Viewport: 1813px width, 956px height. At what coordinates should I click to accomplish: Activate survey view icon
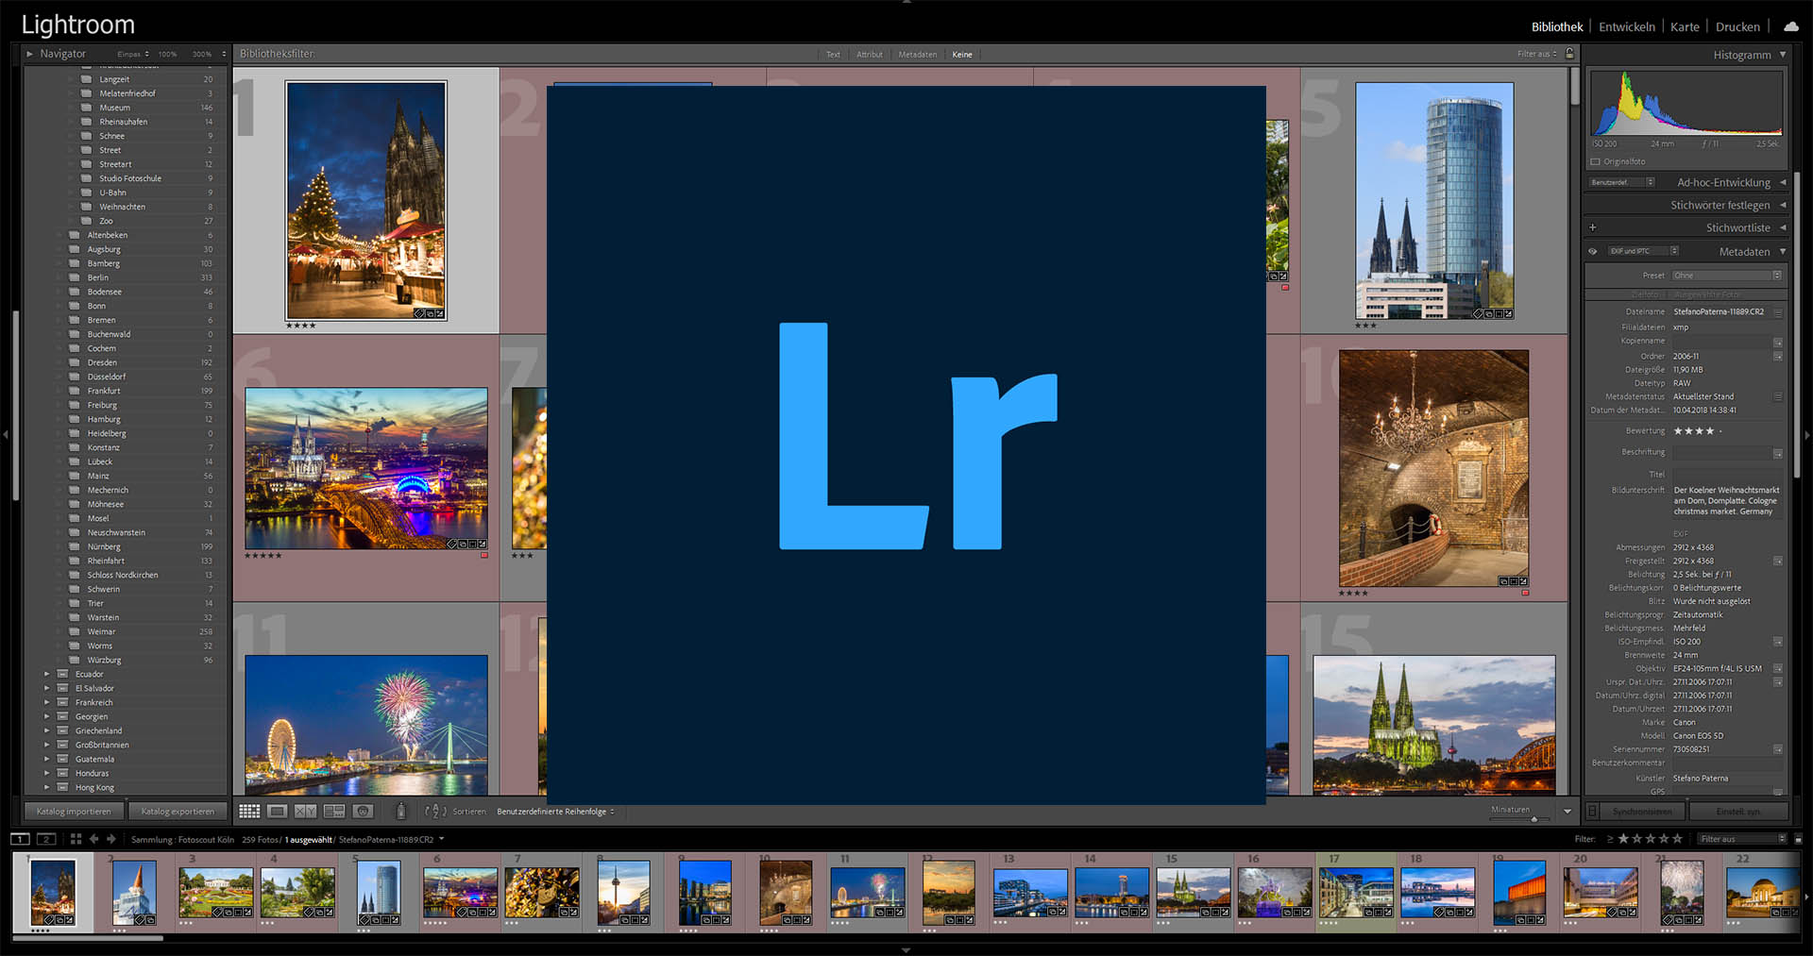pyautogui.click(x=334, y=811)
